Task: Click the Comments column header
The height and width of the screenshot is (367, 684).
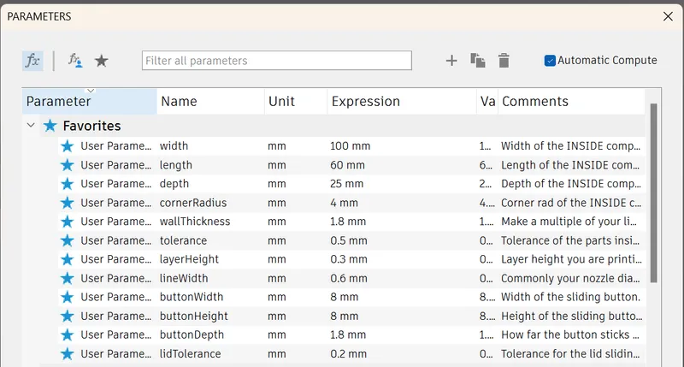Action: click(x=571, y=101)
